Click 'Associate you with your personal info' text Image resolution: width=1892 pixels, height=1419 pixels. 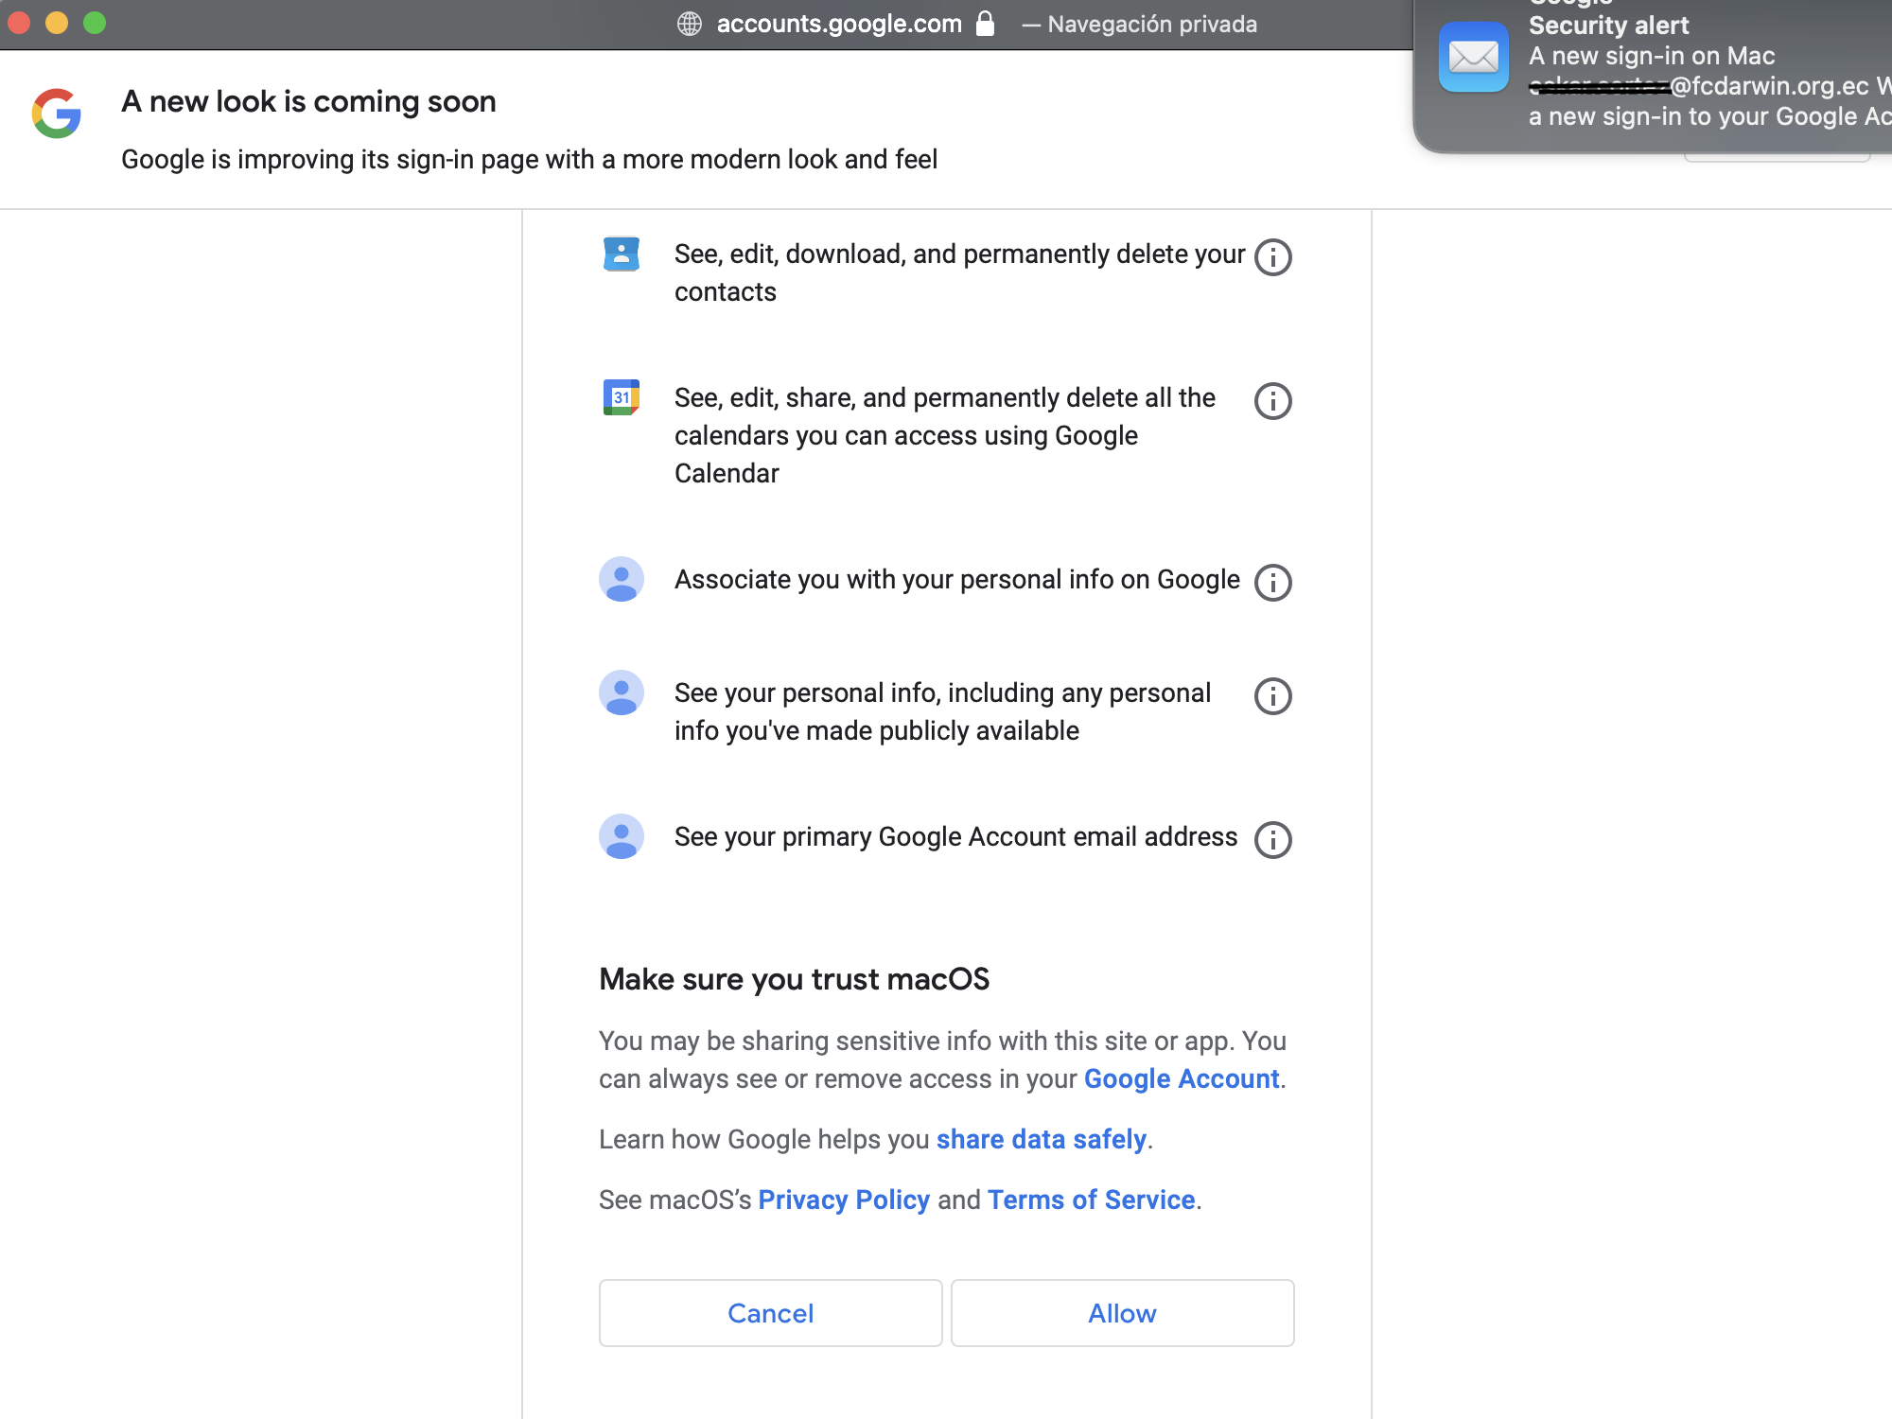pyautogui.click(x=956, y=580)
